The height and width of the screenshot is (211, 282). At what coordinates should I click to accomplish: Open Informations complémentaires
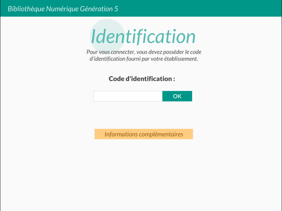pyautogui.click(x=144, y=134)
